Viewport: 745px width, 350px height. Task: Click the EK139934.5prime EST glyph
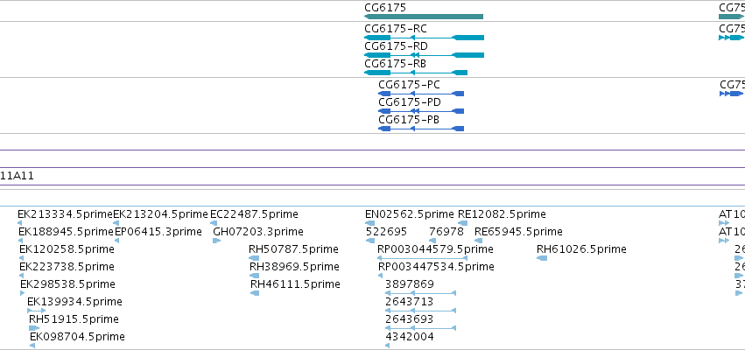(37, 311)
